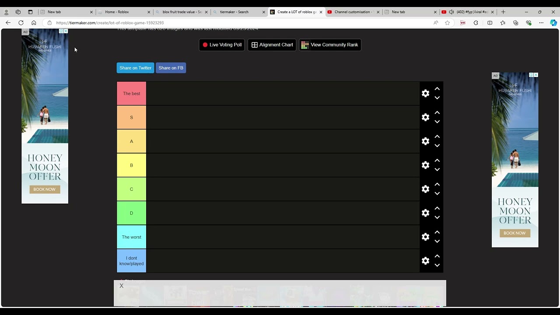Open a new browser tab
The width and height of the screenshot is (560, 315).
click(503, 12)
